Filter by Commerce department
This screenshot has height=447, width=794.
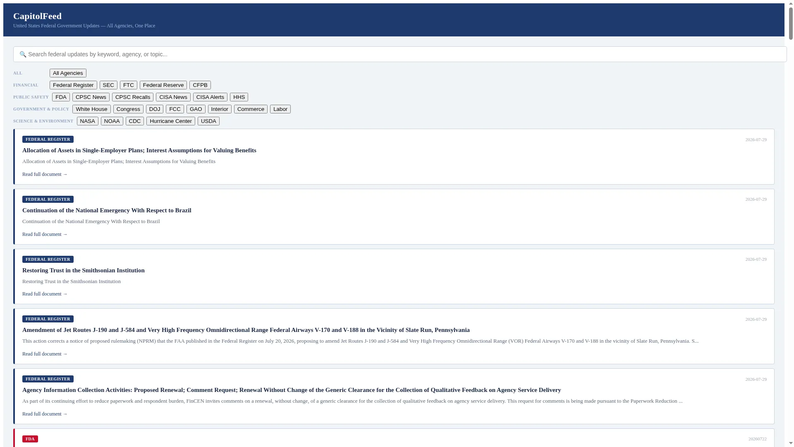251,109
